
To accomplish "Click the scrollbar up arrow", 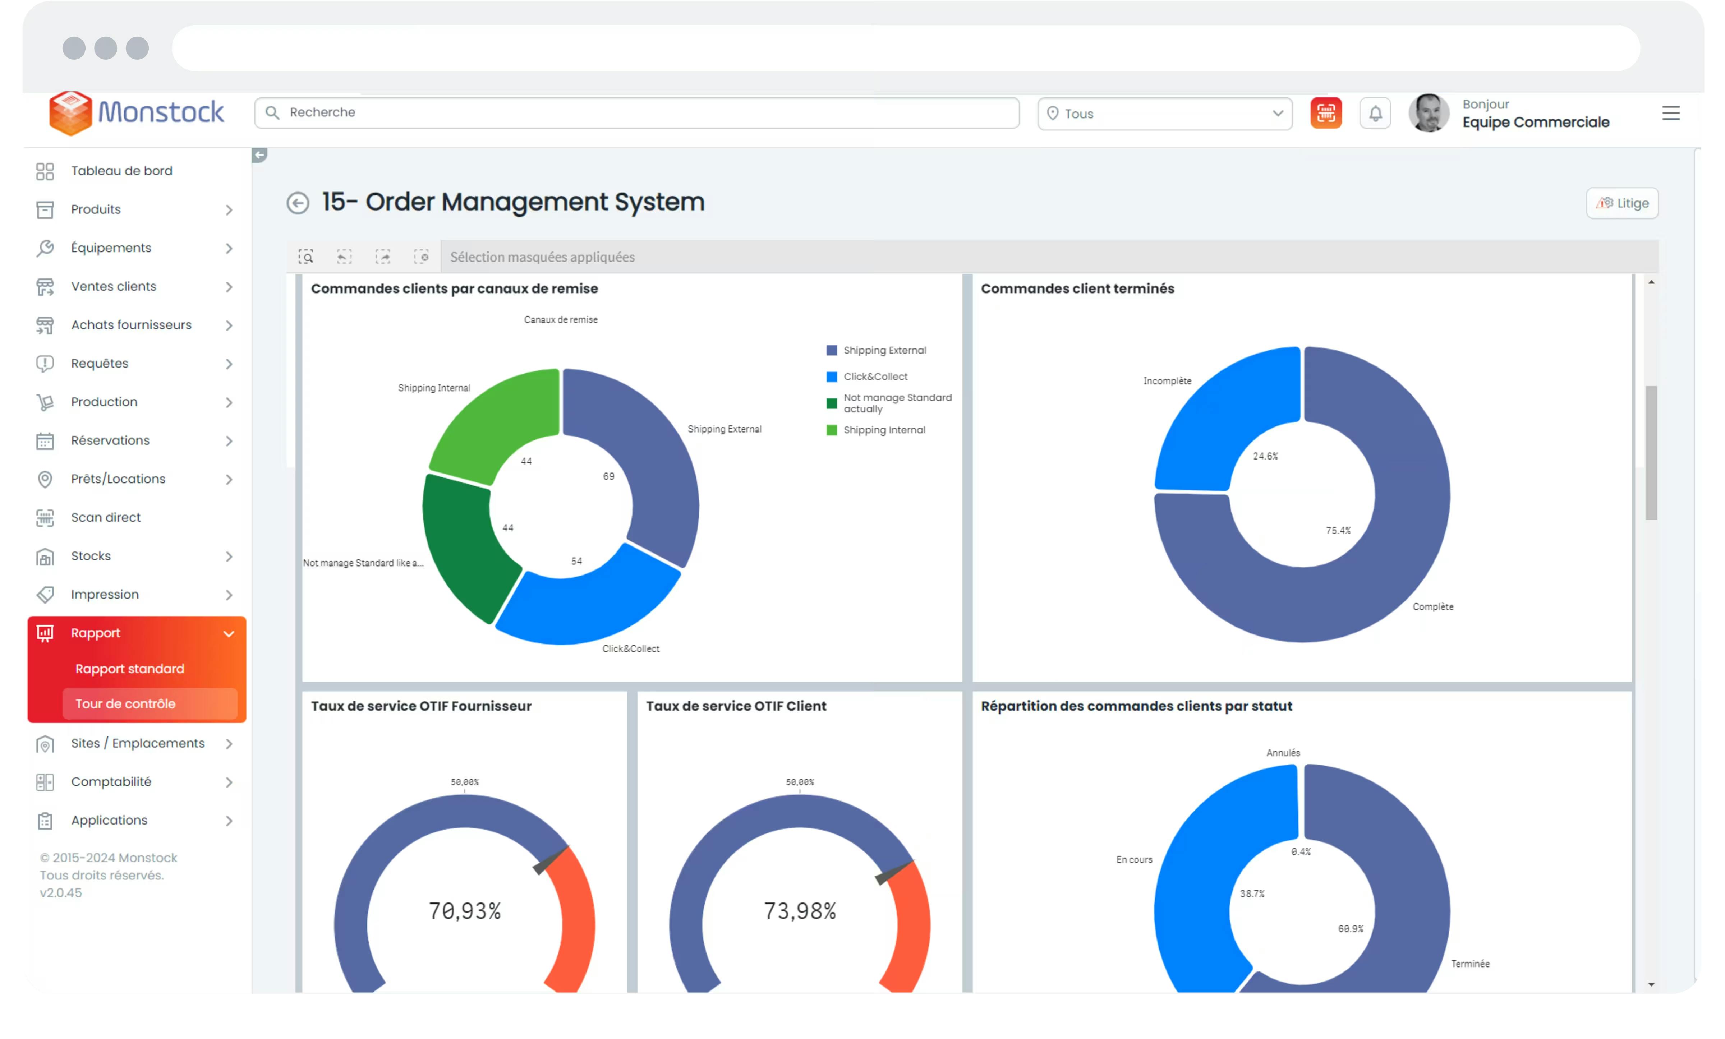I will coord(1651,282).
